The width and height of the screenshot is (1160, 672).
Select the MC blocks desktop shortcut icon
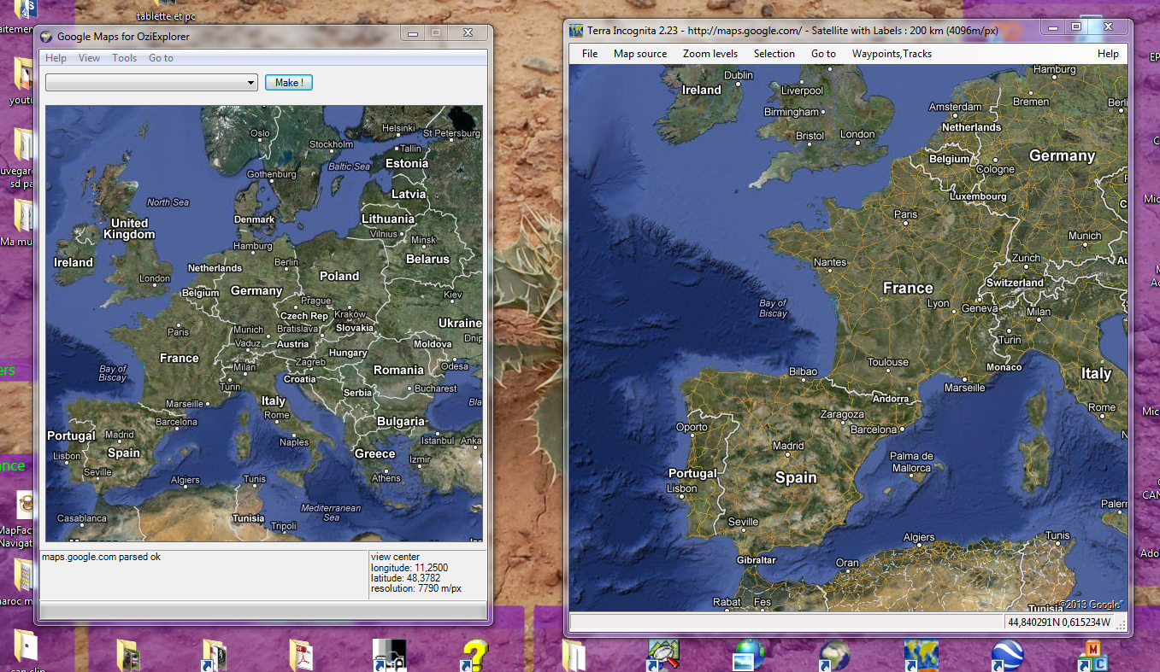point(1092,655)
